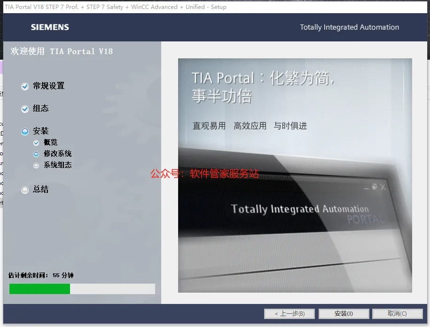The height and width of the screenshot is (327, 430).
Task: Open the 修改系统 sub-step label
Action: [x=58, y=153]
